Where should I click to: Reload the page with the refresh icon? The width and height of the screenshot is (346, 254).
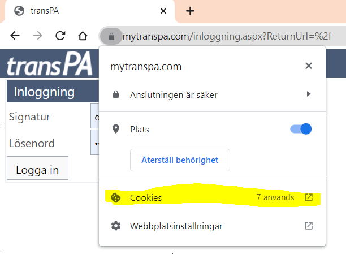[x=60, y=36]
